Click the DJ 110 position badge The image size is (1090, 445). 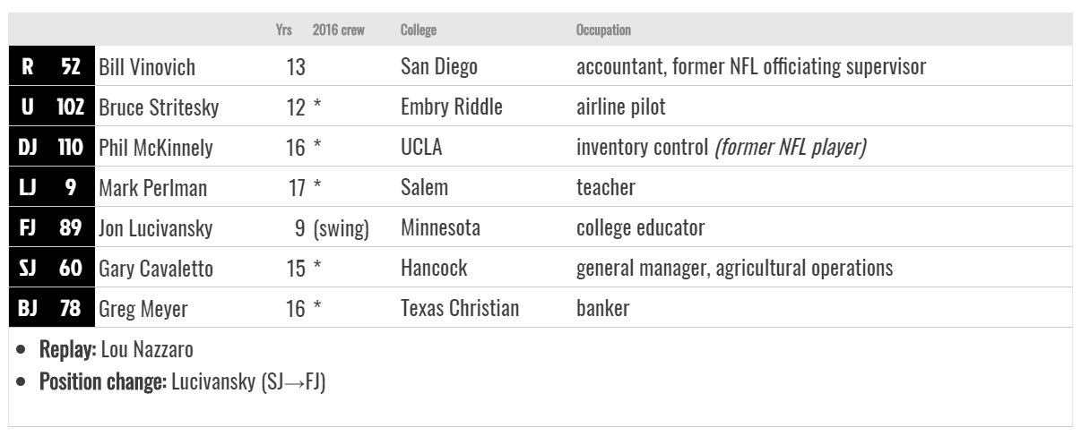pyautogui.click(x=50, y=148)
